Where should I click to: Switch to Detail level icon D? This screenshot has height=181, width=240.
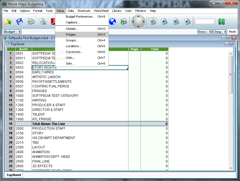176,22
